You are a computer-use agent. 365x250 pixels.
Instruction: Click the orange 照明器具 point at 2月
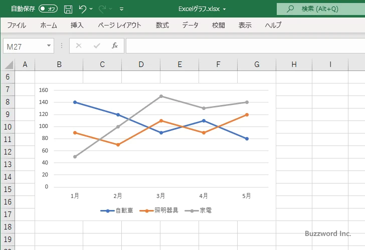(x=118, y=144)
